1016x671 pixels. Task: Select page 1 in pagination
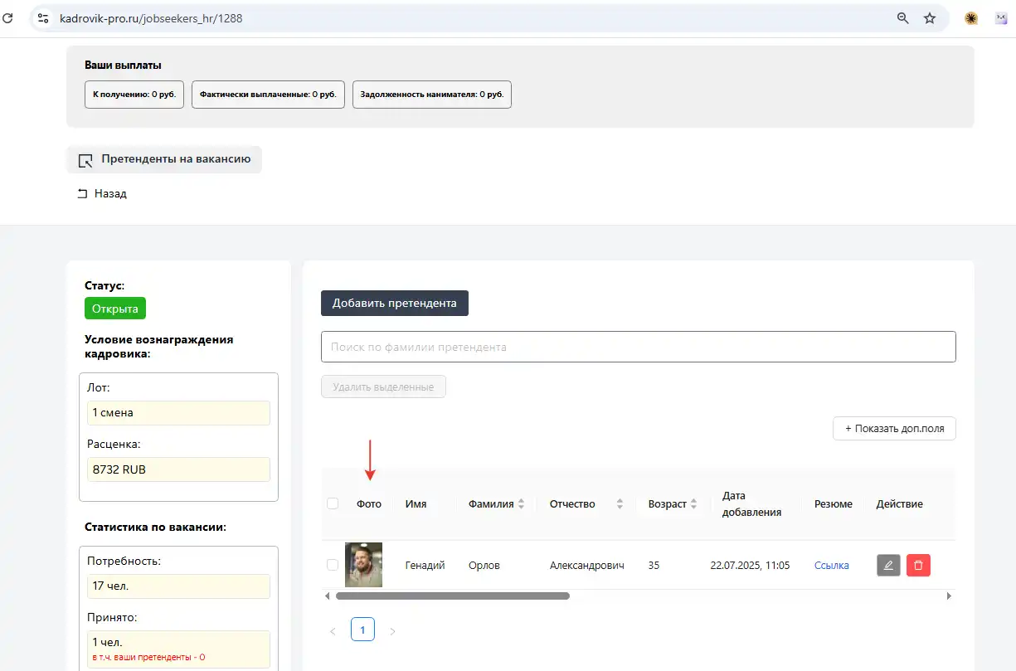362,630
